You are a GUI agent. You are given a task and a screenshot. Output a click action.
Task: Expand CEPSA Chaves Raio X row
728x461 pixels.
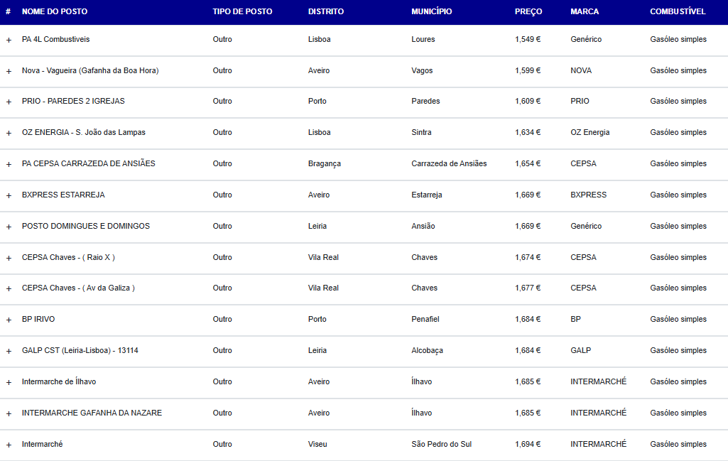pyautogui.click(x=9, y=258)
